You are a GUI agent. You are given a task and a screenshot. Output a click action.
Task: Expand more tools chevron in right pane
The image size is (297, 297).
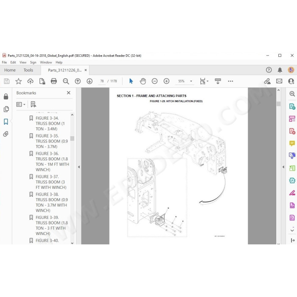pyautogui.click(x=292, y=230)
